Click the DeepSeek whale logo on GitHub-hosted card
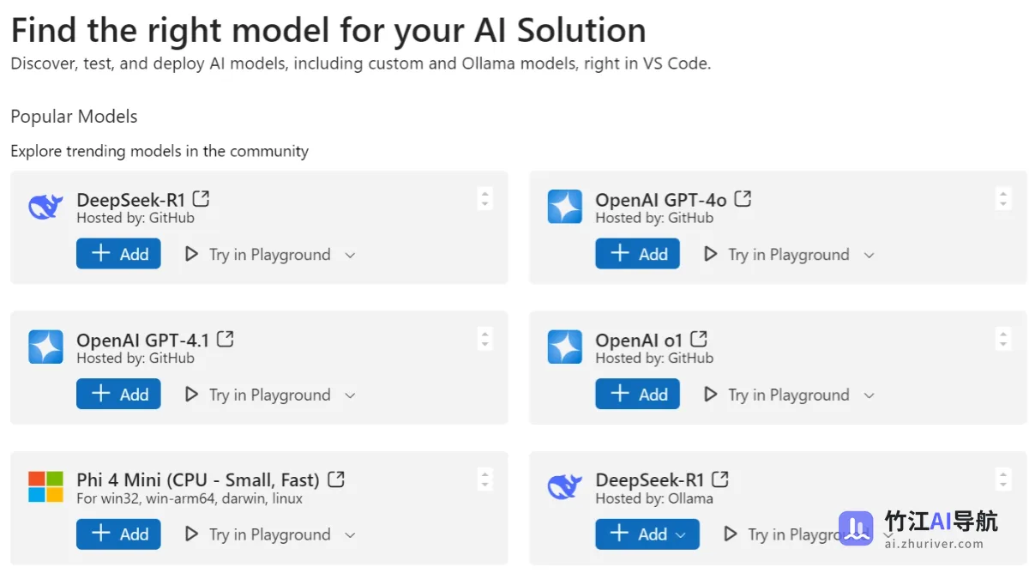The width and height of the screenshot is (1029, 579). point(45,207)
